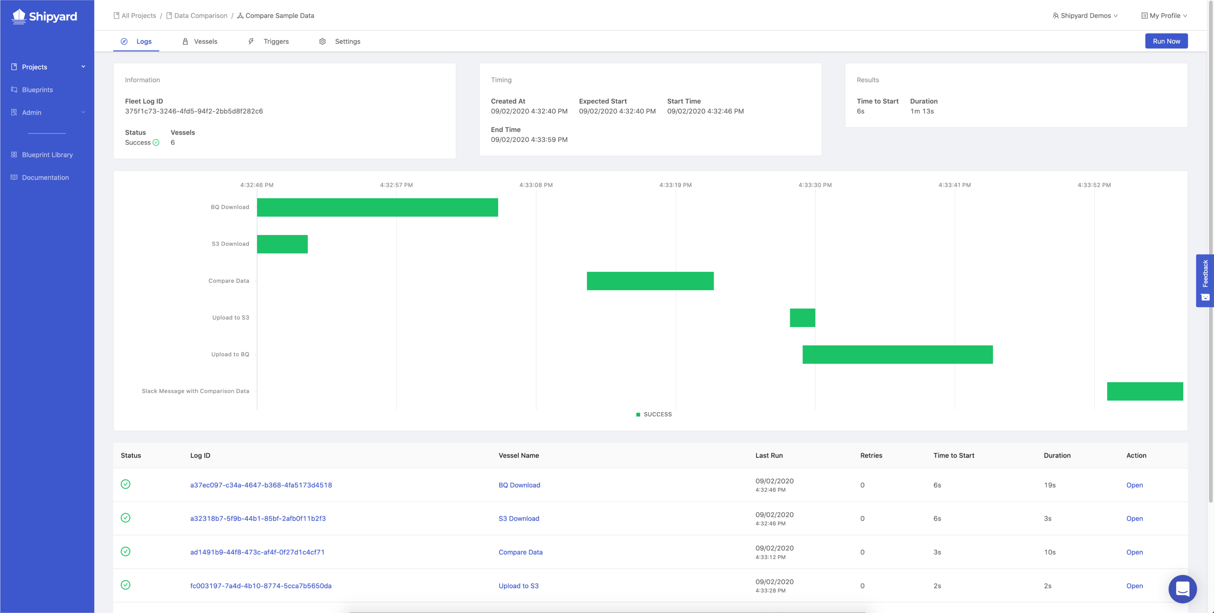
Task: Click the Triggers lightning bolt icon
Action: tap(251, 41)
